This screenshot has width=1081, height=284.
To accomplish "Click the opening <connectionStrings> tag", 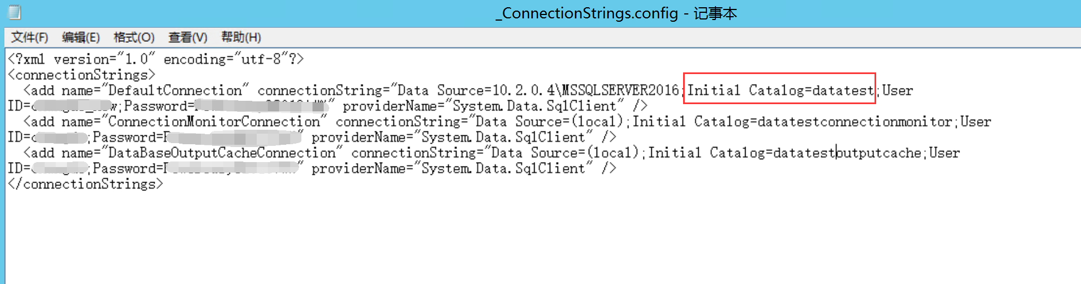I will pyautogui.click(x=81, y=75).
